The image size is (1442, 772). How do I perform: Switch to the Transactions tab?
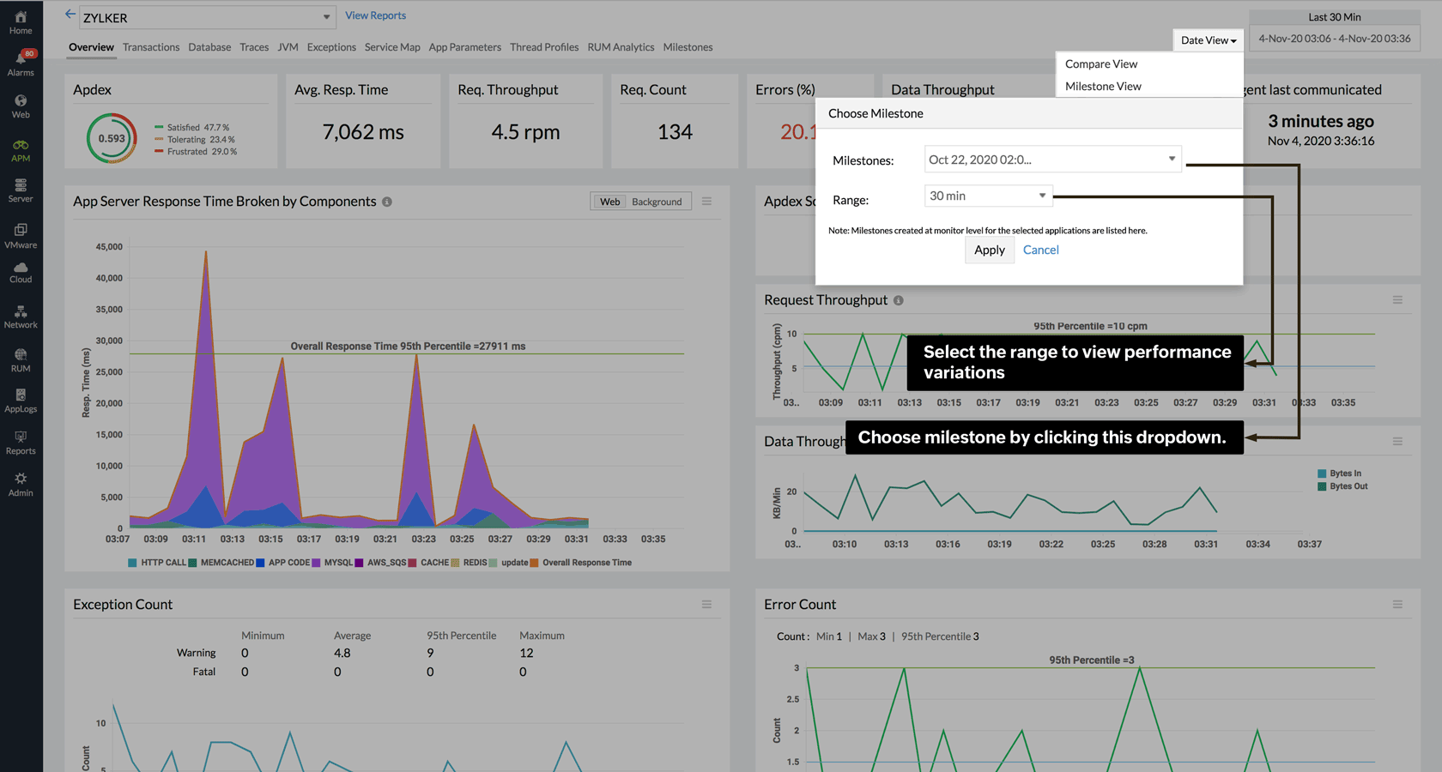click(151, 47)
